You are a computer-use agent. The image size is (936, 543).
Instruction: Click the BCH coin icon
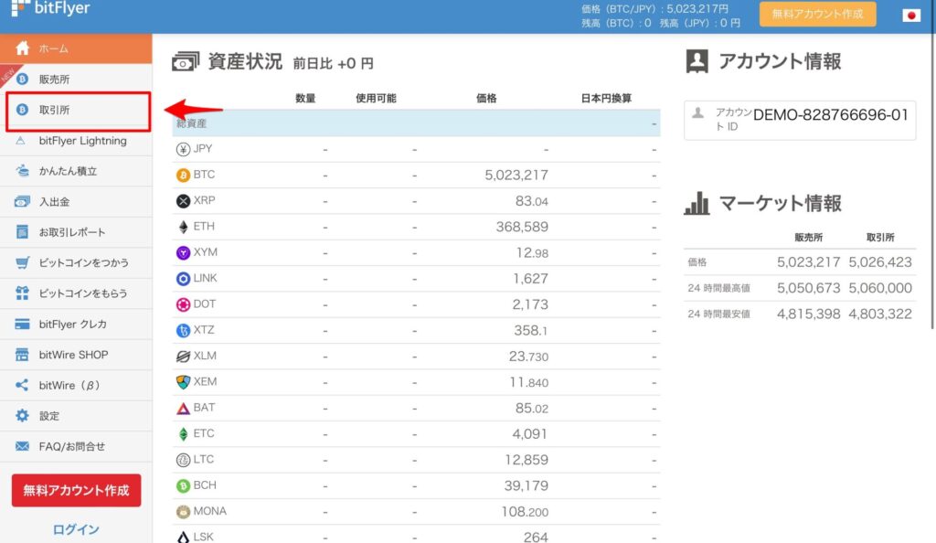[183, 485]
